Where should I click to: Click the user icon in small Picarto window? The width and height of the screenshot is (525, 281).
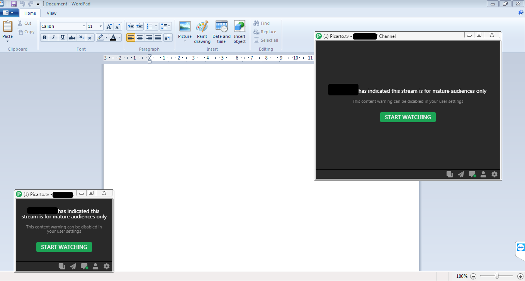(x=95, y=266)
